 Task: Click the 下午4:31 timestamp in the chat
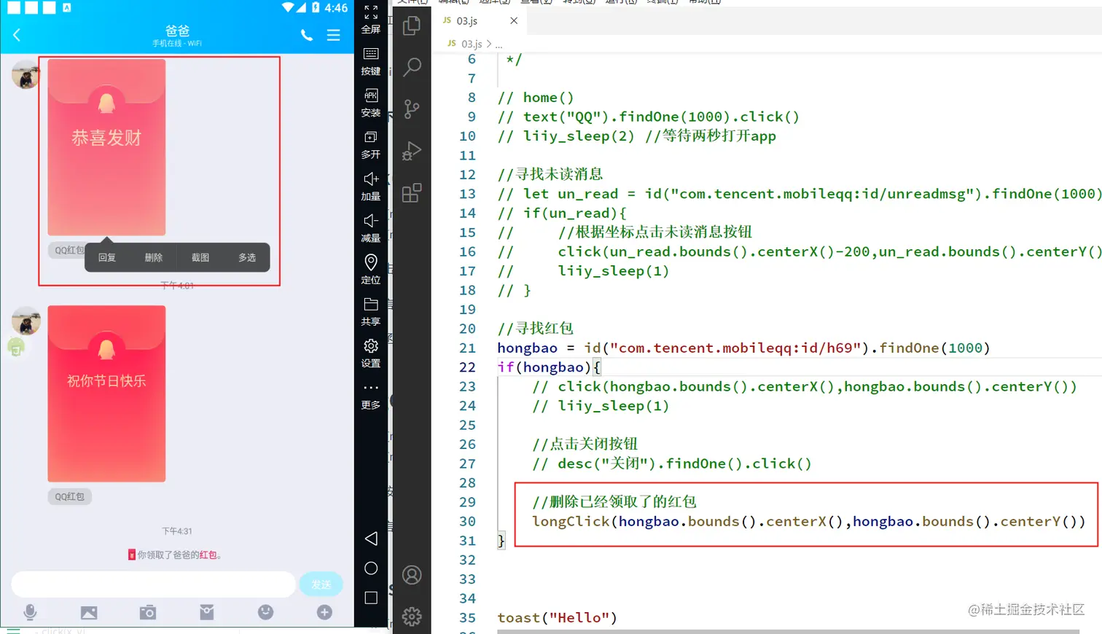click(177, 531)
